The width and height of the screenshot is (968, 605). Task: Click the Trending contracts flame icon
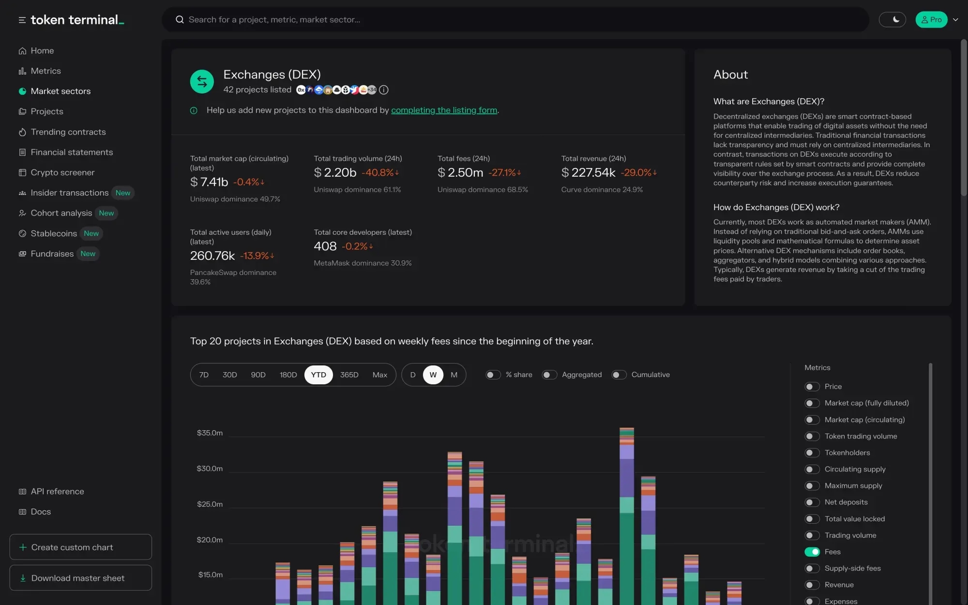click(x=22, y=132)
